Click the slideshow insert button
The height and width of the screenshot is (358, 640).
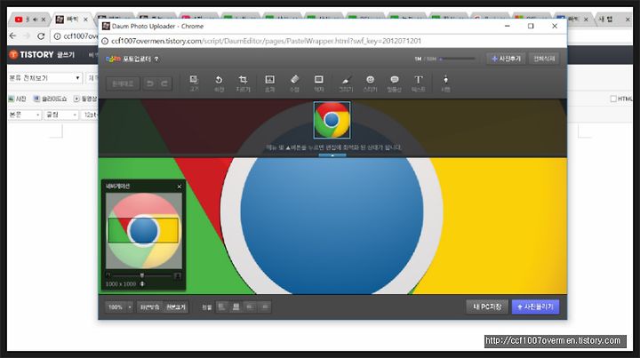pos(50,99)
